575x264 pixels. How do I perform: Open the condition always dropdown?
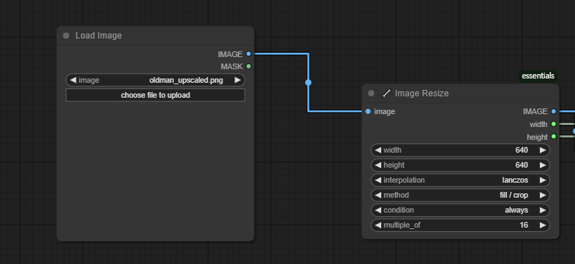[461, 210]
